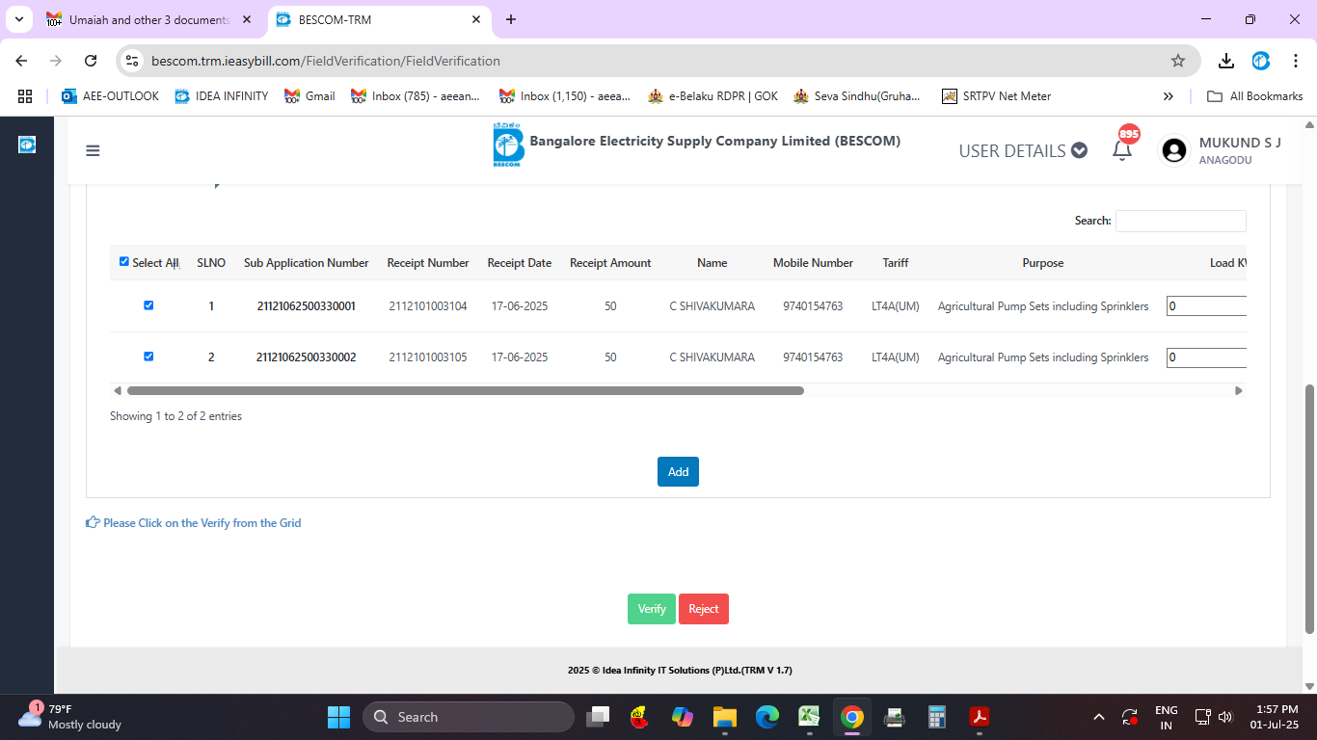Open Inbox (785) bookmark
The height and width of the screenshot is (740, 1317).
(415, 96)
